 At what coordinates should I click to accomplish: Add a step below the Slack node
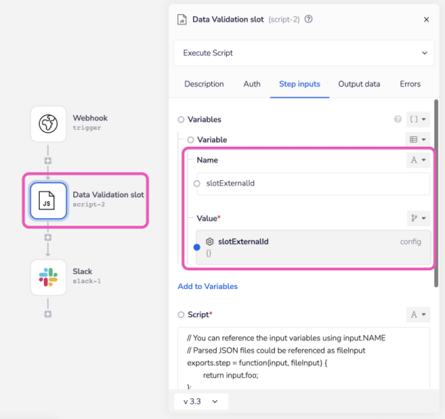[x=48, y=314]
